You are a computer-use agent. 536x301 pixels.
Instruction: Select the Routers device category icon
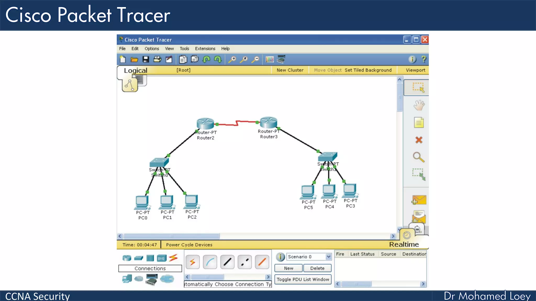[127, 258]
